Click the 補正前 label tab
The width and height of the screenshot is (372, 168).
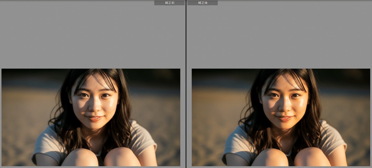(x=169, y=3)
